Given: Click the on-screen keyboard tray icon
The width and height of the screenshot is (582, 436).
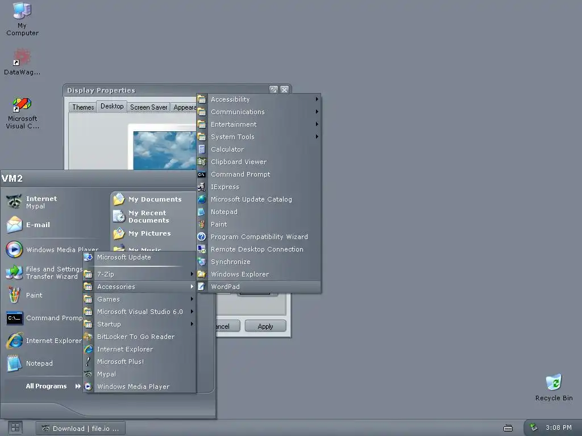Looking at the screenshot, I should 508,428.
